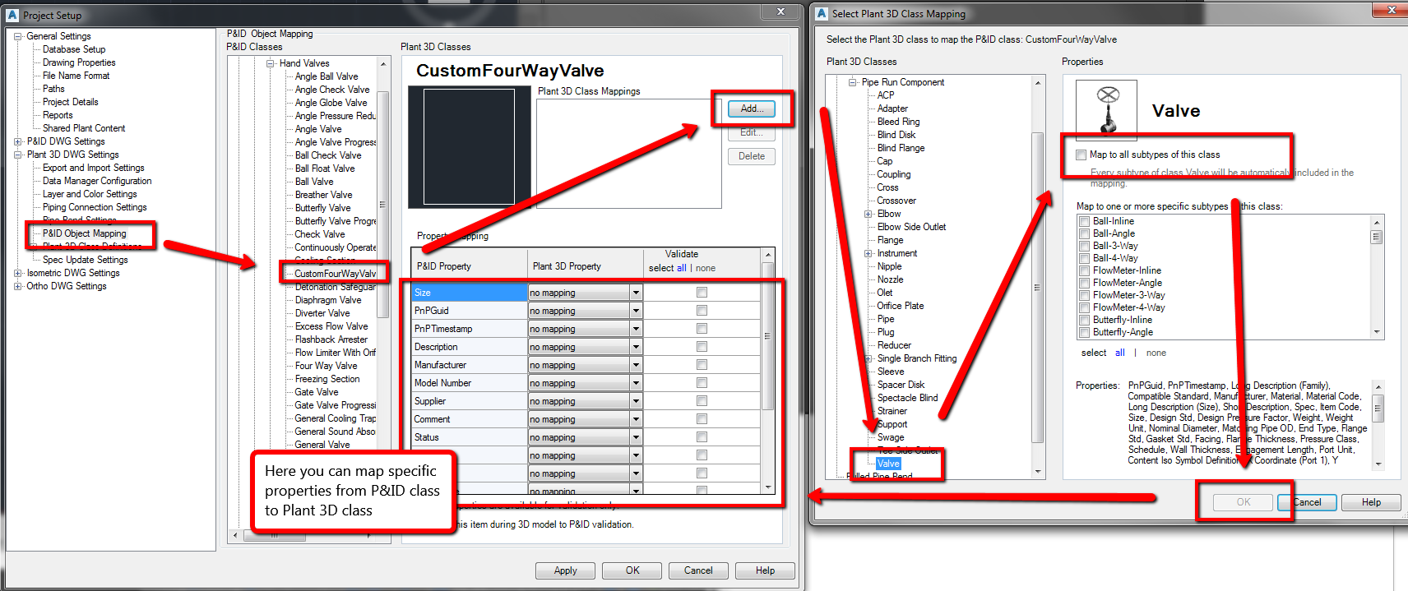The height and width of the screenshot is (591, 1408).
Task: Click OK in Project Setup window
Action: click(632, 570)
